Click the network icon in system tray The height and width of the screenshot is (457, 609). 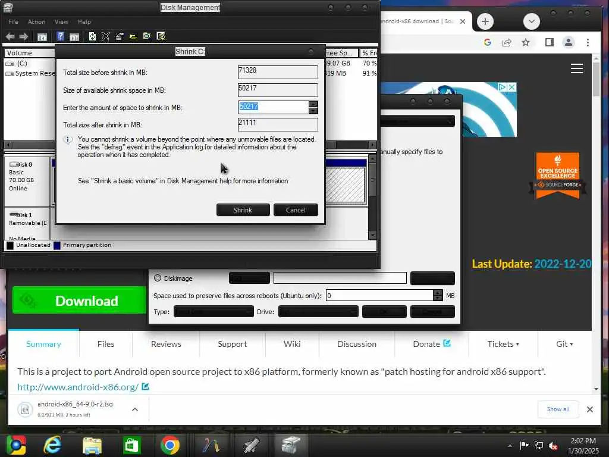539,446
